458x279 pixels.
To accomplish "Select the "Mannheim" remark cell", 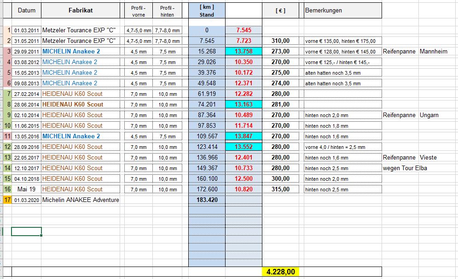I will (433, 51).
